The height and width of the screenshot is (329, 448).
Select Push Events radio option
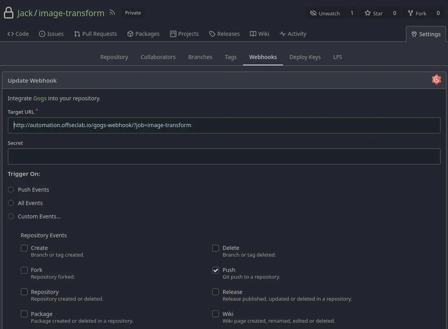11,190
